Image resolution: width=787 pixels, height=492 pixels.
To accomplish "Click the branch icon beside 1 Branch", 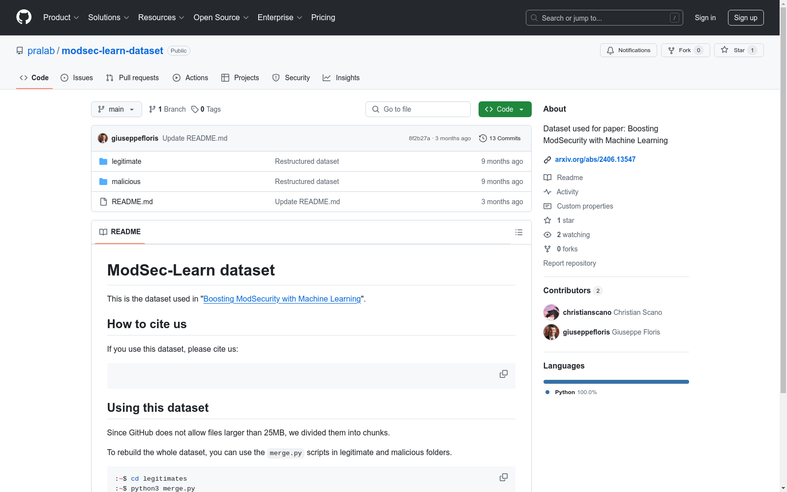I will (x=152, y=109).
